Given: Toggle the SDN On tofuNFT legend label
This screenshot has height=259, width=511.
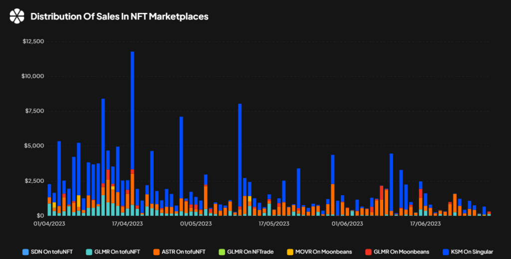Looking at the screenshot, I should 52,252.
